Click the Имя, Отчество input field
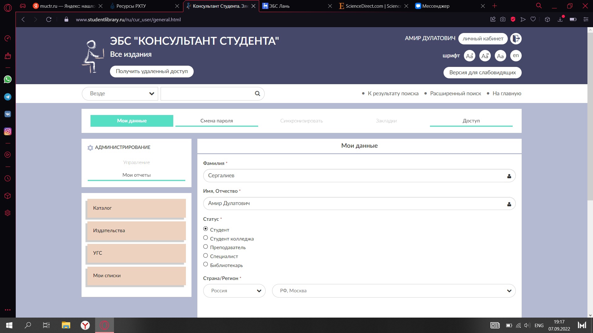 pyautogui.click(x=359, y=203)
